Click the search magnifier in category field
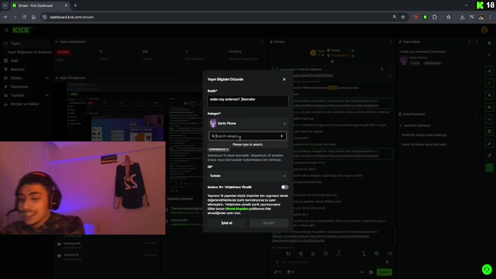496x279 pixels. tap(213, 136)
